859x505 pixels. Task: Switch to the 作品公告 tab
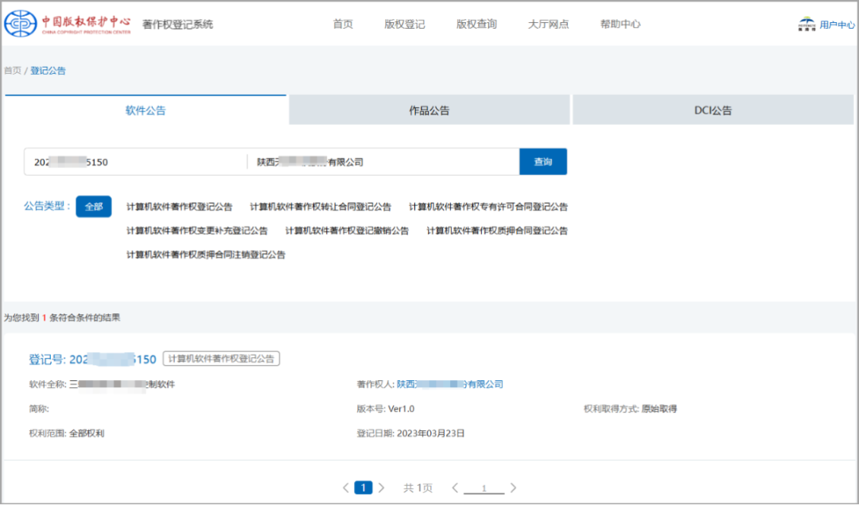[429, 111]
